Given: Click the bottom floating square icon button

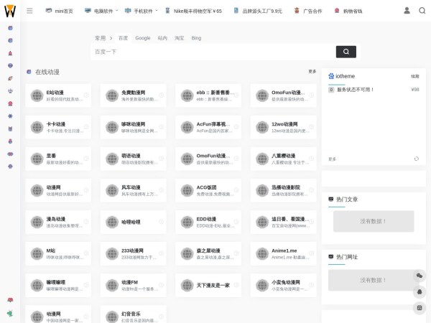Looking at the screenshot, I should 420,308.
